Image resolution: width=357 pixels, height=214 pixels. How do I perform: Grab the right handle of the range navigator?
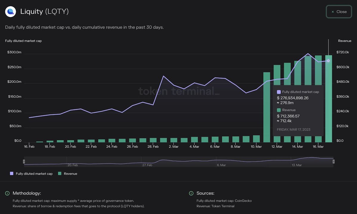point(333,161)
